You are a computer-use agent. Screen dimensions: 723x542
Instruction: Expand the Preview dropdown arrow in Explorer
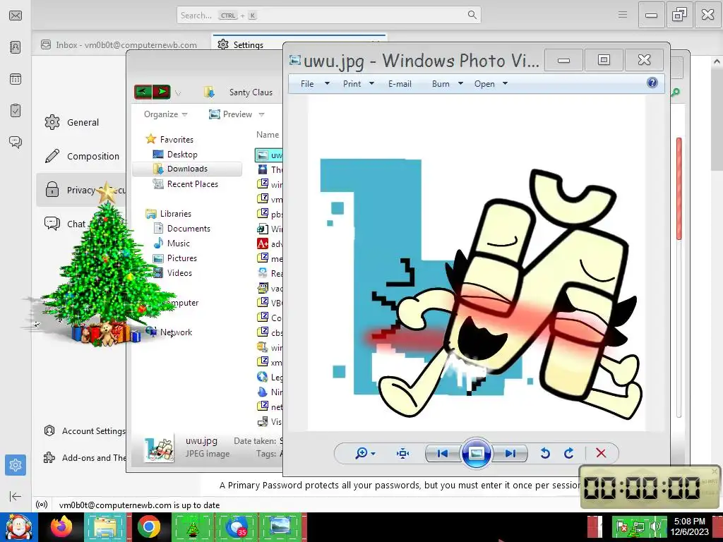click(261, 114)
